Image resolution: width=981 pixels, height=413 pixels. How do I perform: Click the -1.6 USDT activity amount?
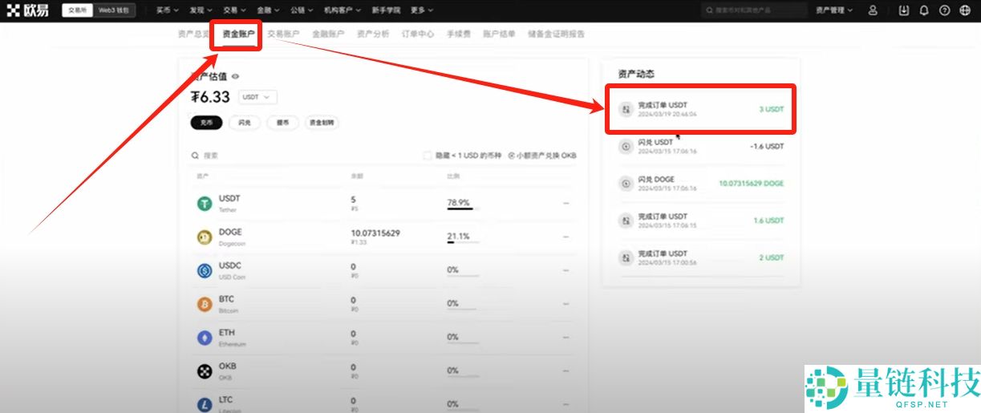point(766,147)
